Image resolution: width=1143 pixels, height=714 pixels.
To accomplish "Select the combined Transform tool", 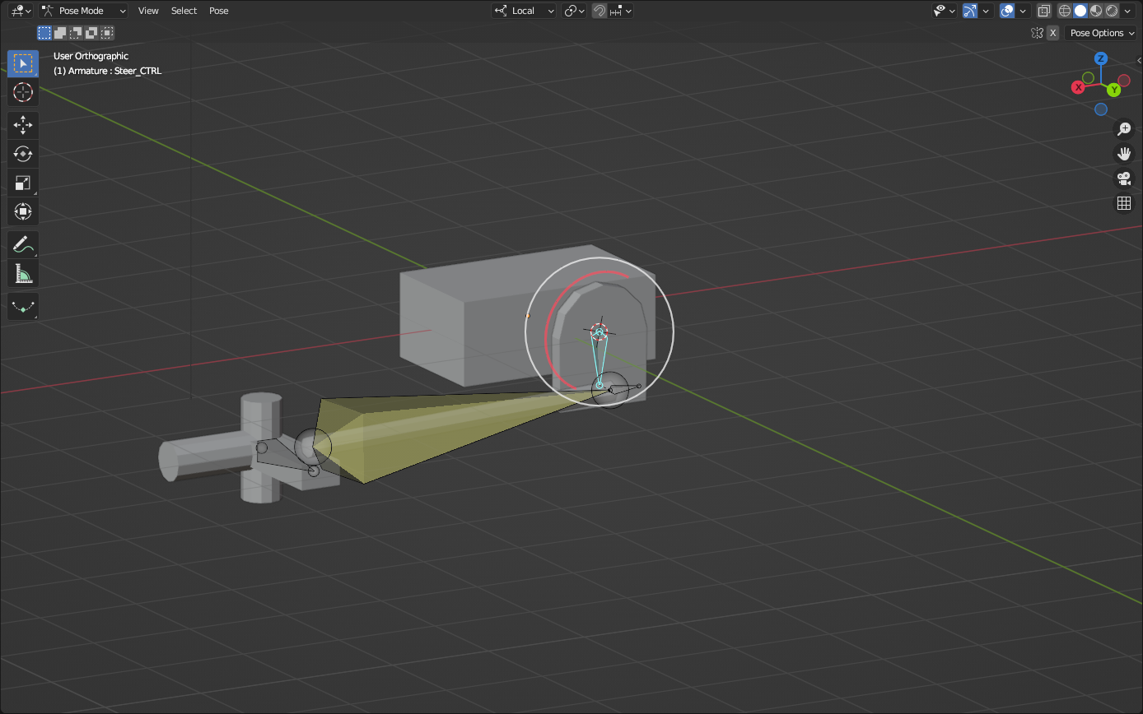I will click(23, 211).
